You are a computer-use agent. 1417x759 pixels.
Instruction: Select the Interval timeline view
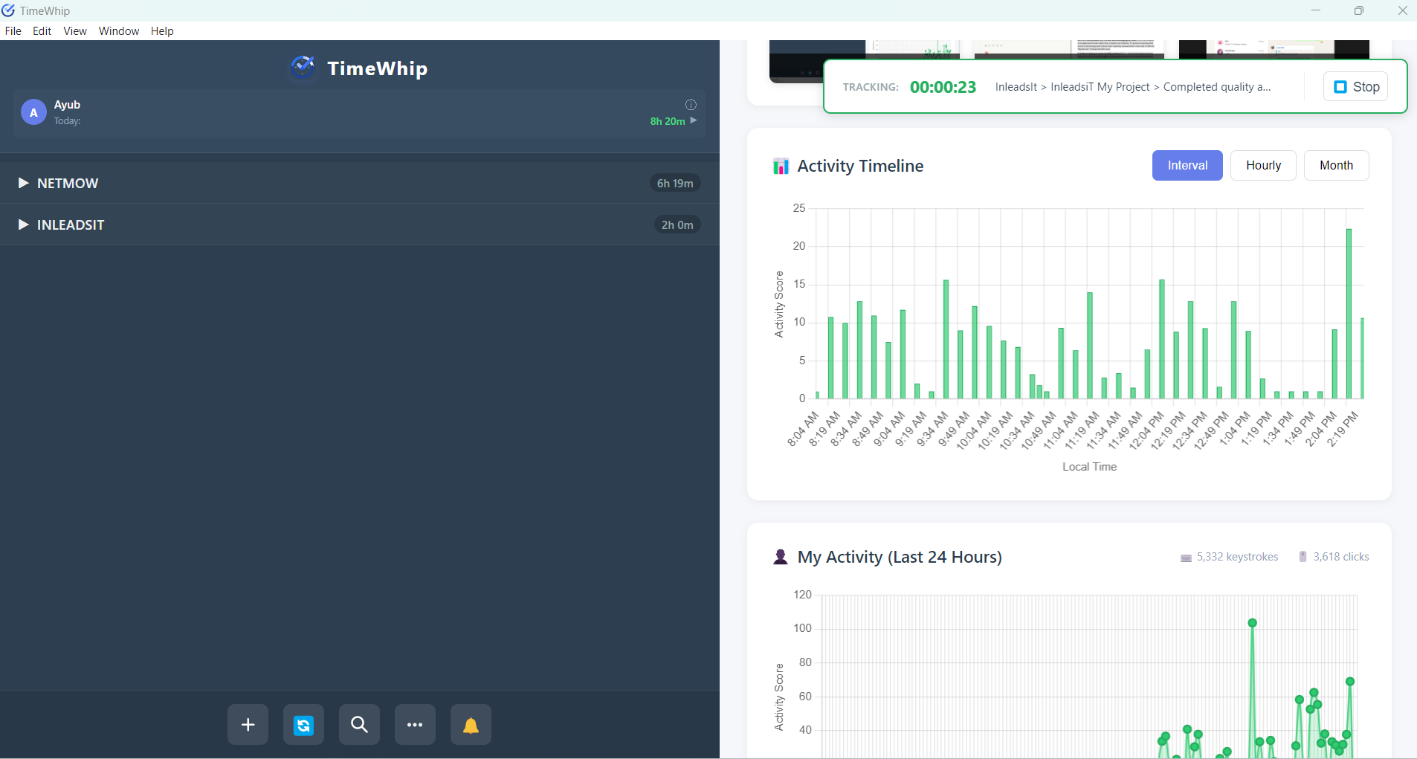coord(1187,165)
